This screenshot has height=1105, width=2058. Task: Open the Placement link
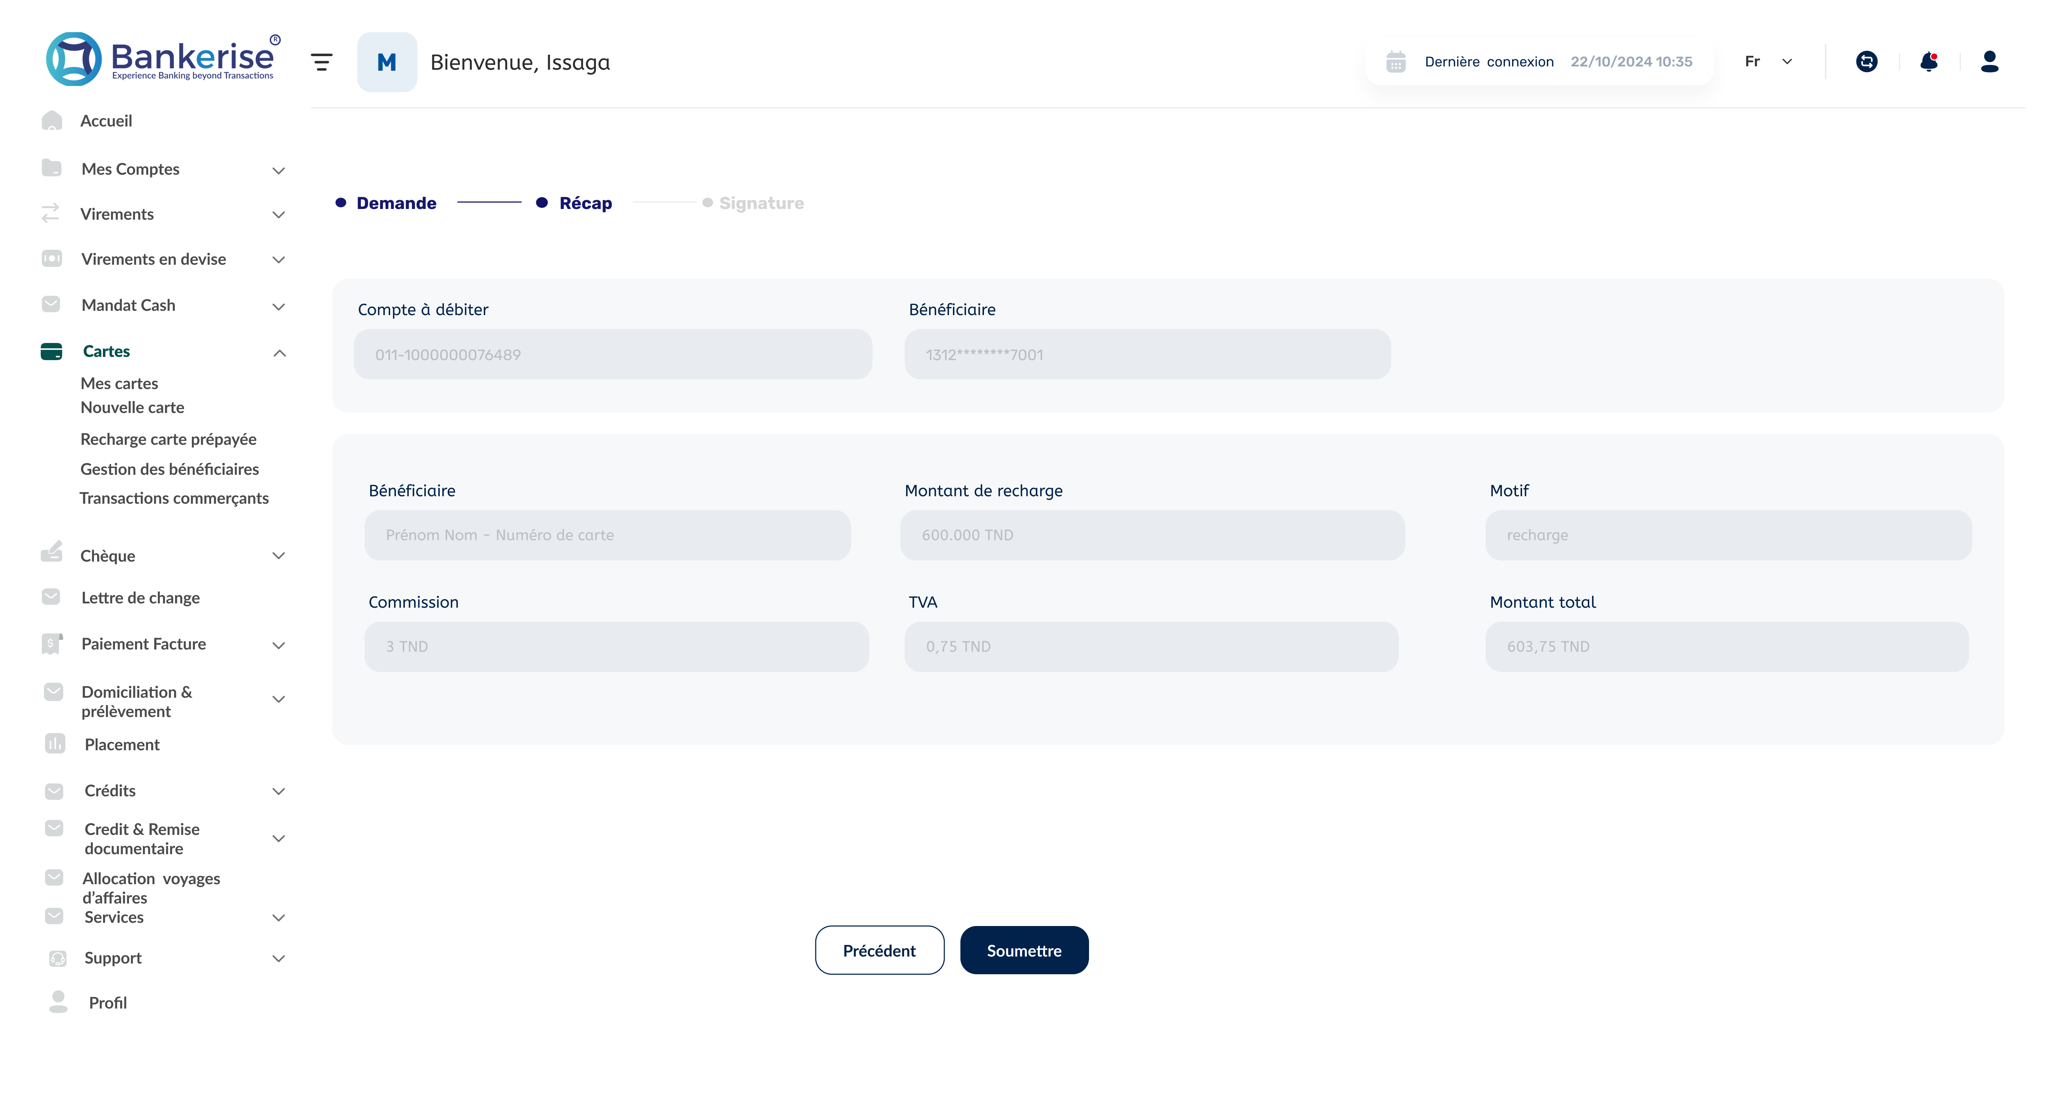point(122,745)
